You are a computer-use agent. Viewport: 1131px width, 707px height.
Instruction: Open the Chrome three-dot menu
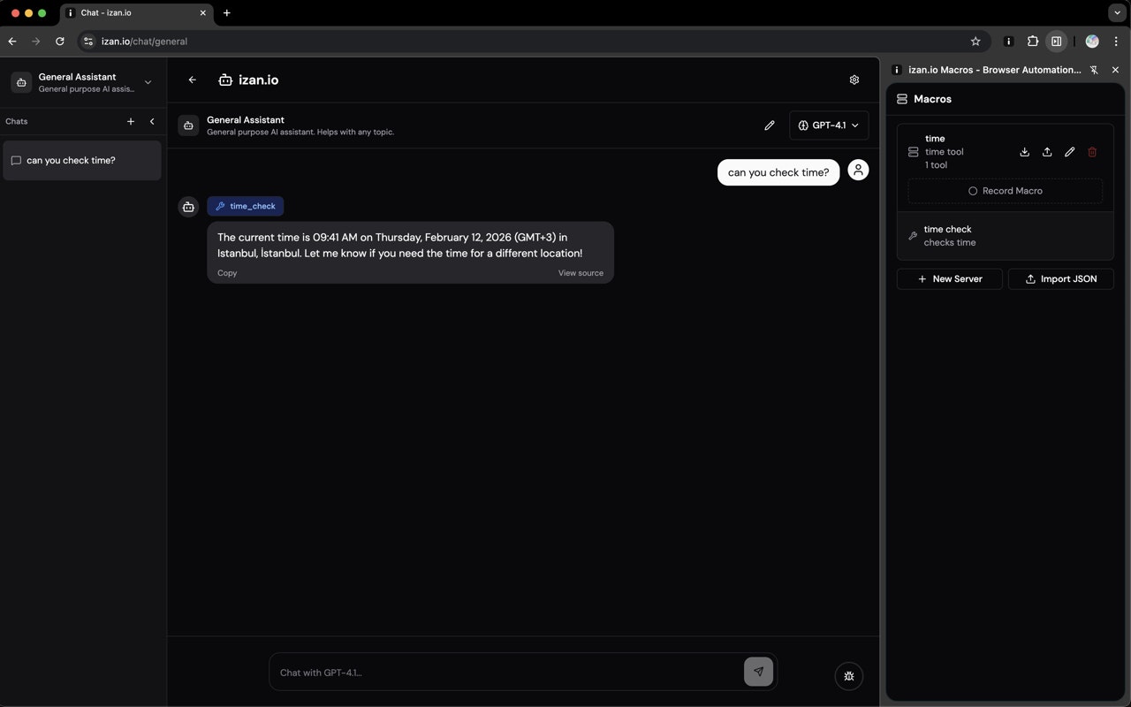[1116, 42]
